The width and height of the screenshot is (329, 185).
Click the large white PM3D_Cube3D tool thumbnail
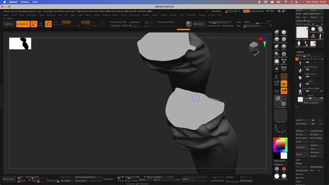pyautogui.click(x=302, y=32)
